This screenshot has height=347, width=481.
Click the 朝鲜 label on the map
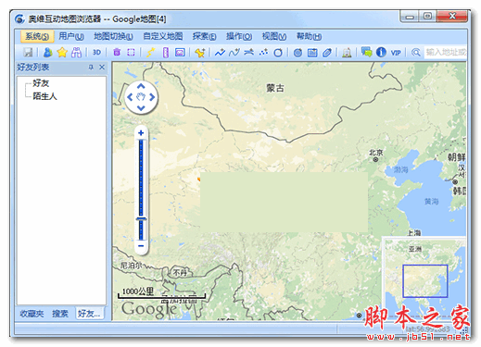(x=457, y=157)
